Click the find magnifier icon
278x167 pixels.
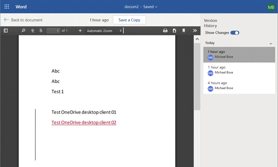pos(23,31)
